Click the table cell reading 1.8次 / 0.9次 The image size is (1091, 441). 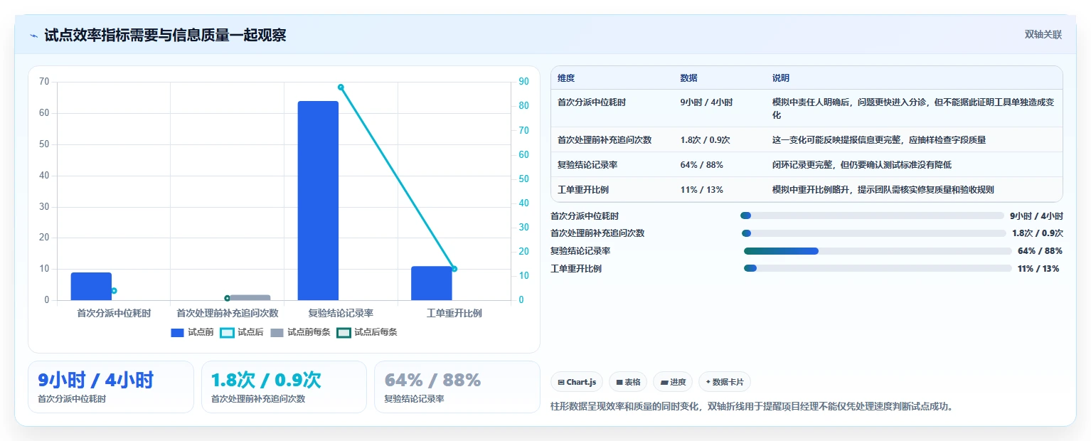705,140
